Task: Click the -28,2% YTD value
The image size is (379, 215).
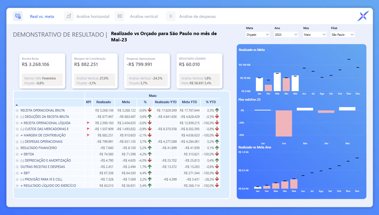Action: click(209, 179)
